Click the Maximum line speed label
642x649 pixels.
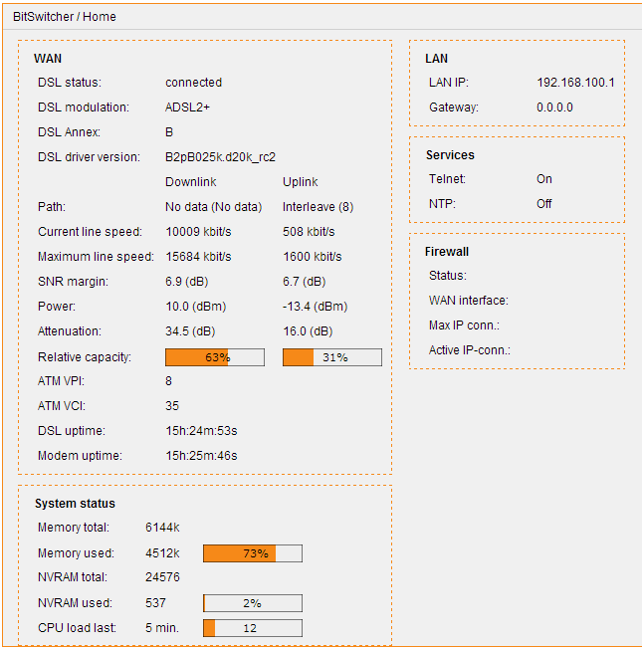click(96, 257)
